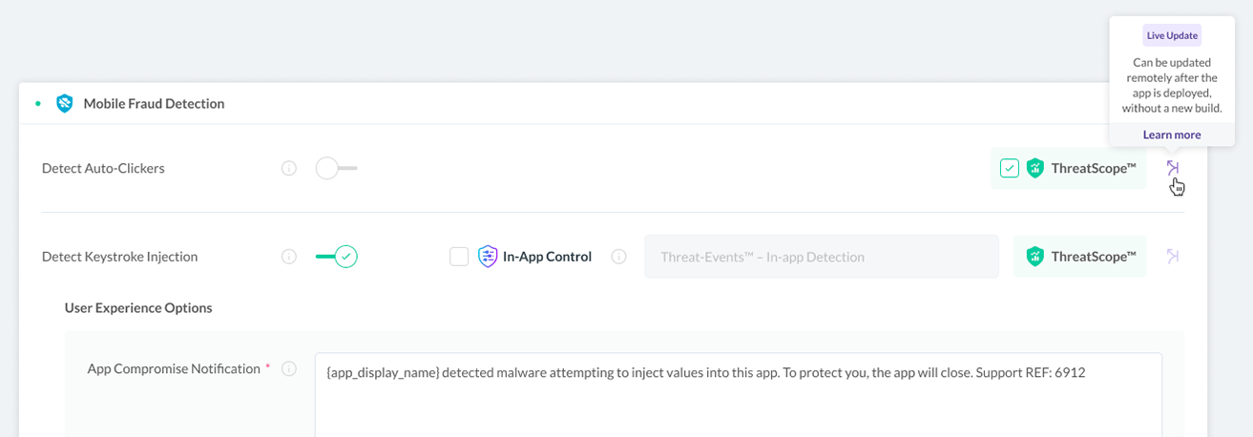Viewport: 1253px width, 437px height.
Task: Click the live update icon in Auto-Clickers row
Action: click(1173, 168)
